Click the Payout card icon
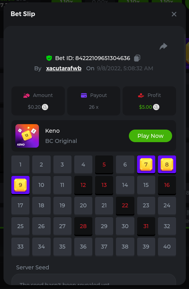This screenshot has height=289, width=189. click(x=84, y=95)
